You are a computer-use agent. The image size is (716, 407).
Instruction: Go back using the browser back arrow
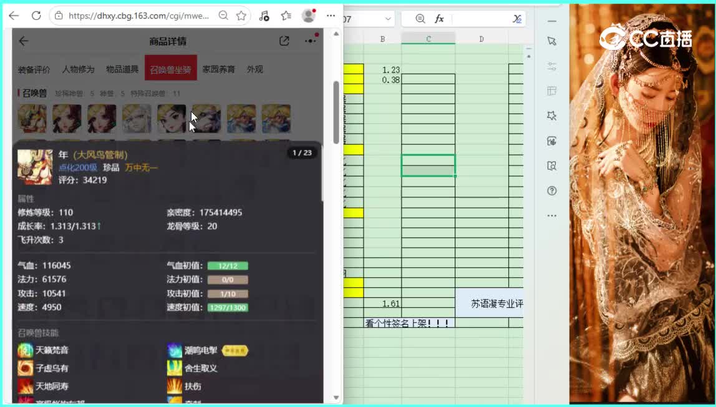(x=14, y=16)
